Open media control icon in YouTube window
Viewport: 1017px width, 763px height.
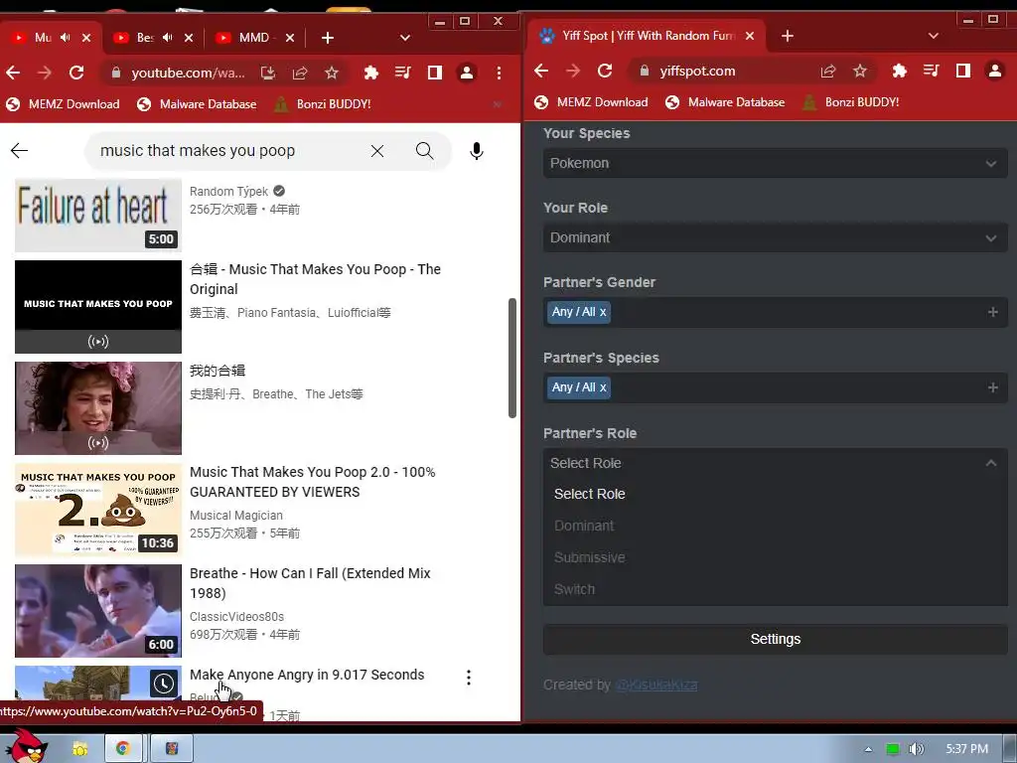403,73
